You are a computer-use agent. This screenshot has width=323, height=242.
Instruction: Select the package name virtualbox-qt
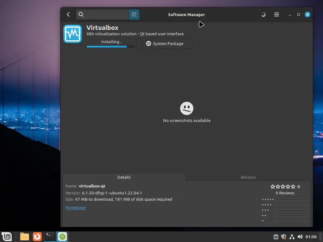(x=92, y=186)
